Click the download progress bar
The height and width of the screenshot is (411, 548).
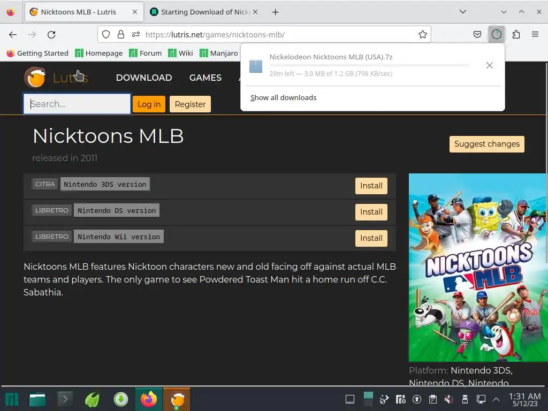[369, 65]
